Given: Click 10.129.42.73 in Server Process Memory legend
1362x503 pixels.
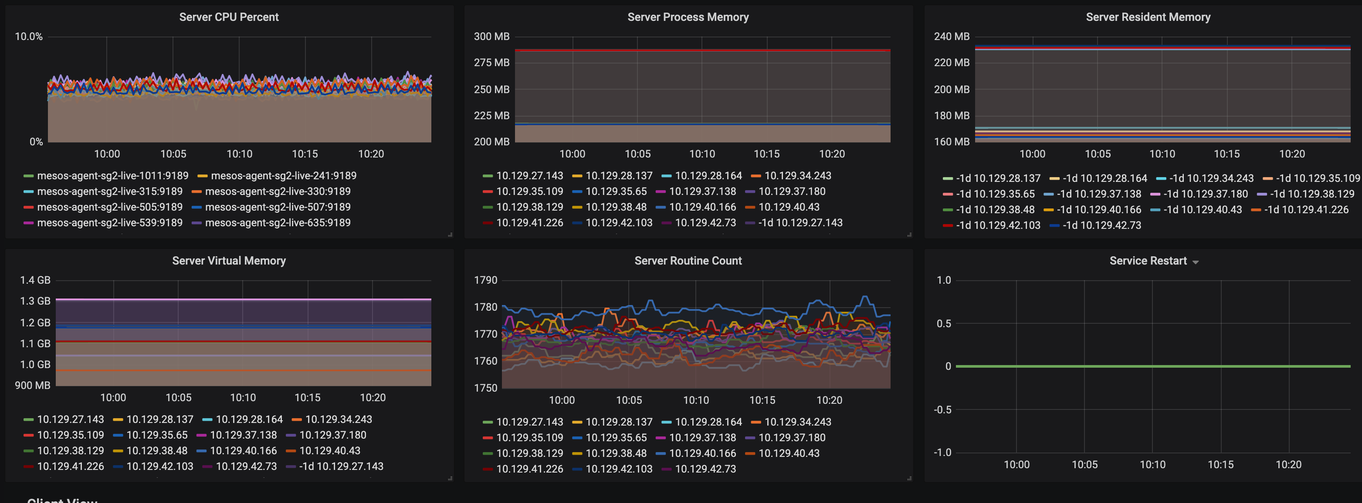Looking at the screenshot, I should click(x=705, y=223).
